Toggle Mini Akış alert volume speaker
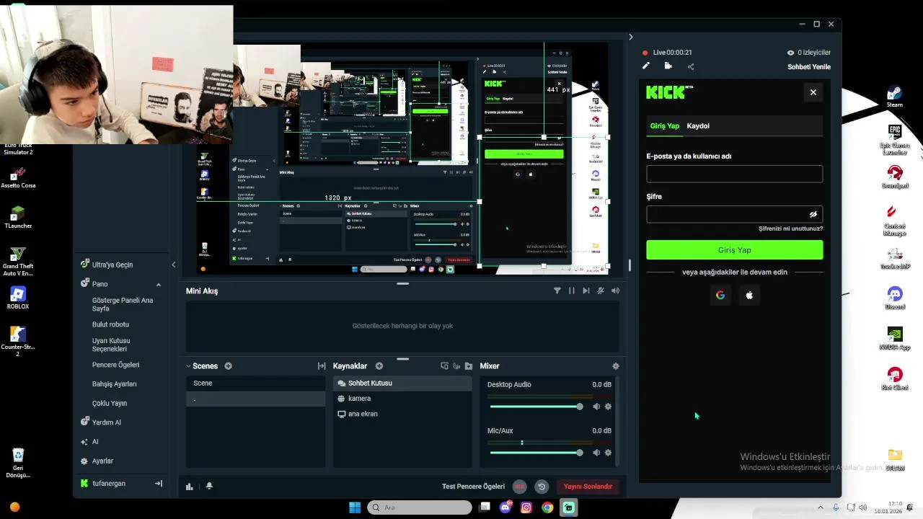Screen dimensions: 923x519 tap(615, 290)
